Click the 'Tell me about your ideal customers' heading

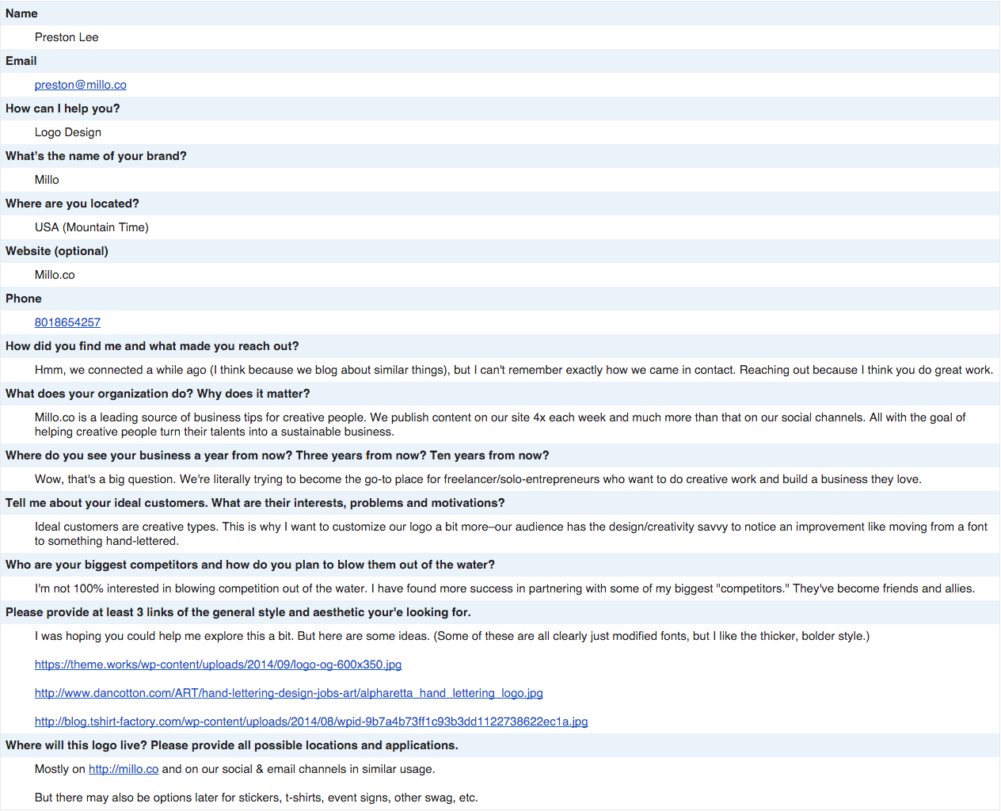tap(255, 503)
